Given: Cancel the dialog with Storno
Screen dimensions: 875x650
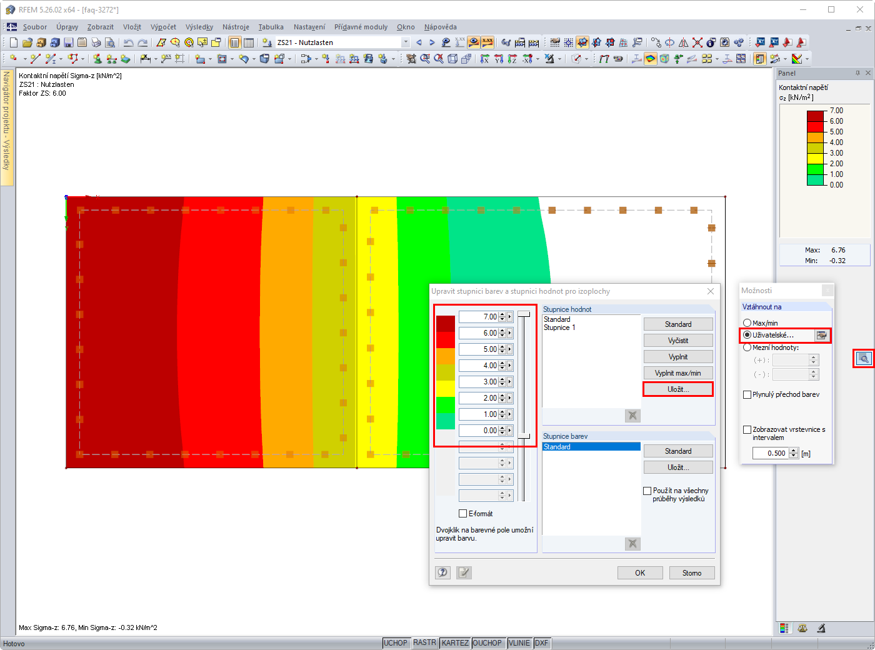Looking at the screenshot, I should (692, 572).
